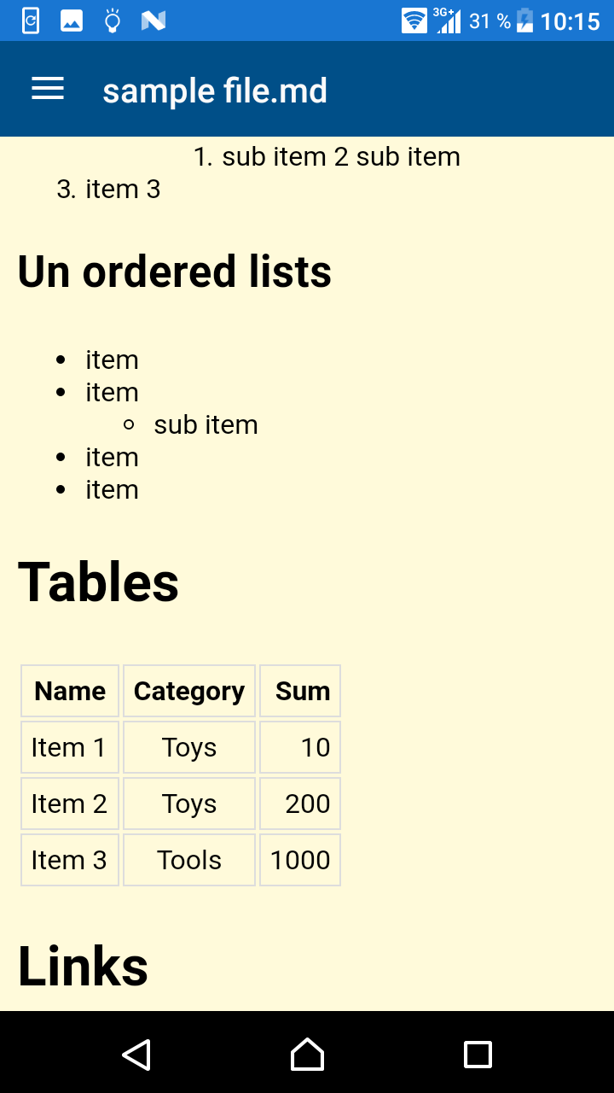Select the Category column header
The image size is (614, 1093).
coord(189,691)
